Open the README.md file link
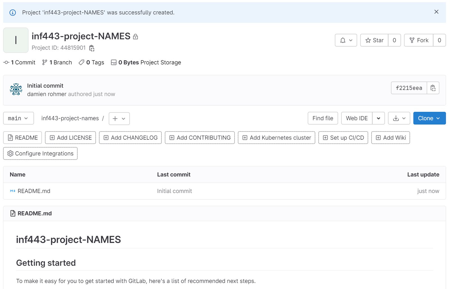450x289 pixels. (x=34, y=191)
